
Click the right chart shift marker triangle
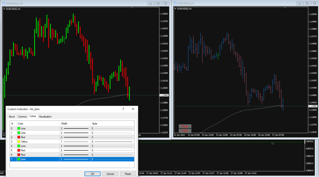tap(285, 8)
